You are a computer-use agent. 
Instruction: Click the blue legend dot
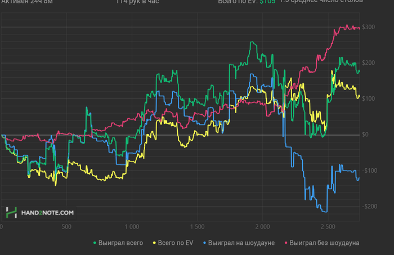click(x=204, y=243)
